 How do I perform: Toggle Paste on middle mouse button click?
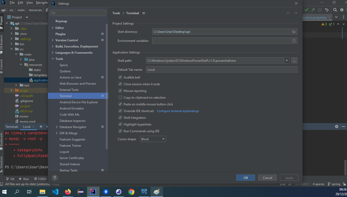120,104
